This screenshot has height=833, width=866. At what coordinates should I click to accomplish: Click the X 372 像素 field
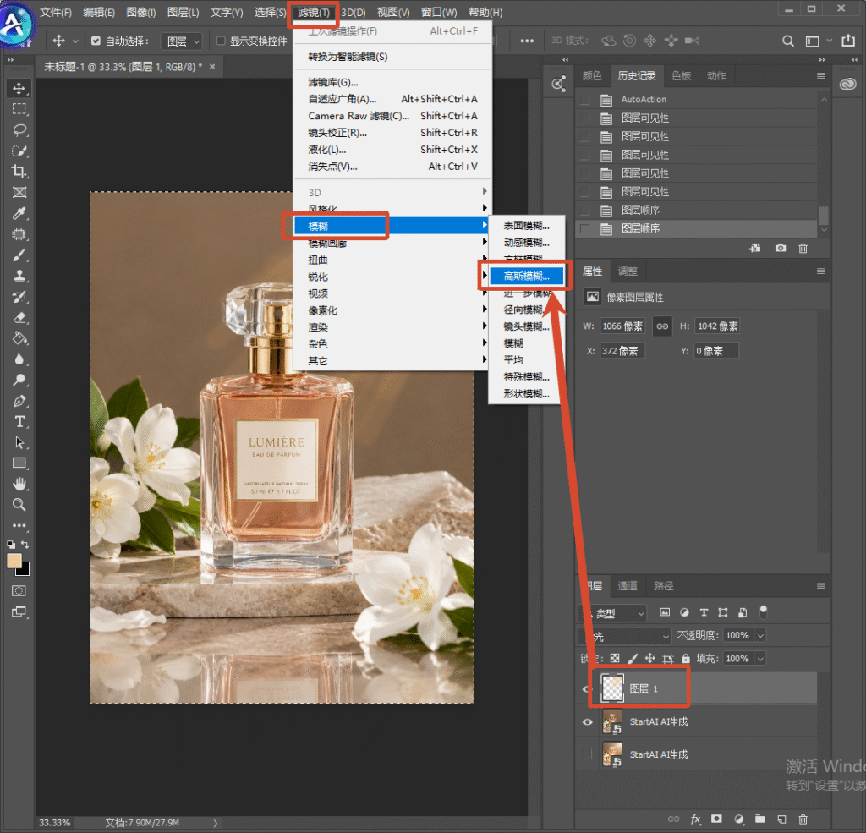(x=622, y=351)
